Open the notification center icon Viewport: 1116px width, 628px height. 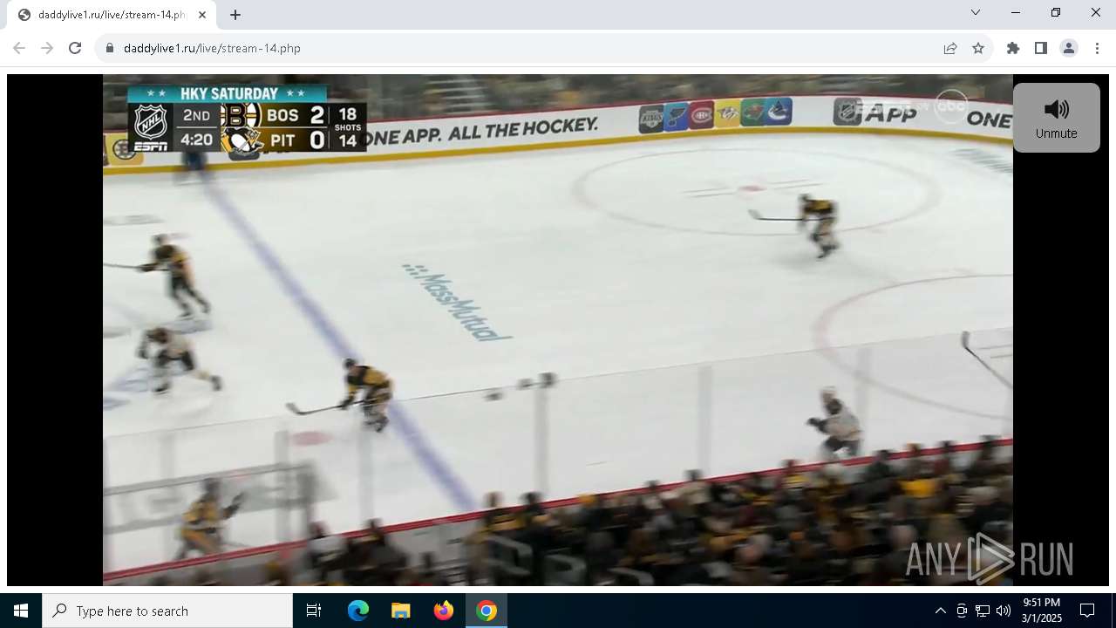(x=1087, y=611)
